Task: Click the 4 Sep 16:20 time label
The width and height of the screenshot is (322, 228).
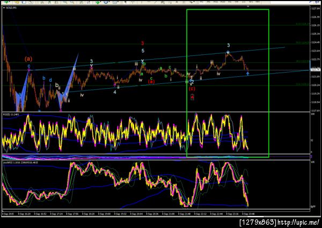Action: click(25, 214)
